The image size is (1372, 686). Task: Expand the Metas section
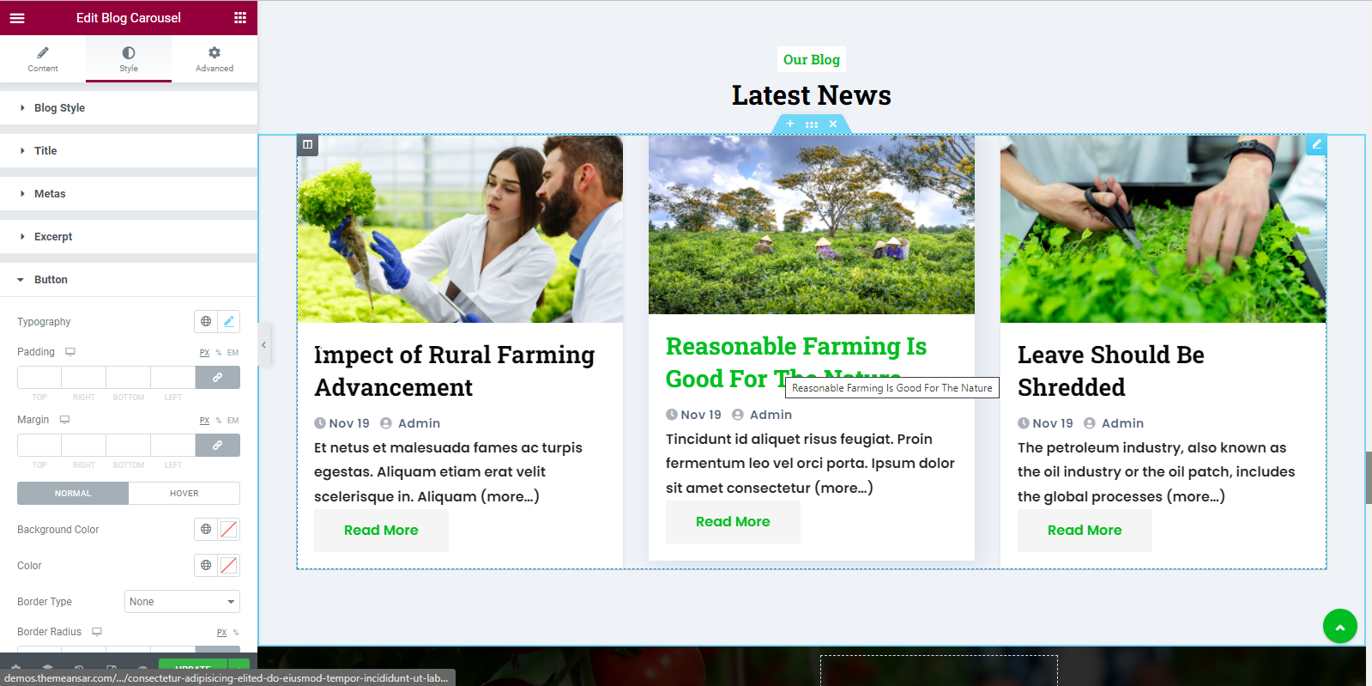(50, 194)
